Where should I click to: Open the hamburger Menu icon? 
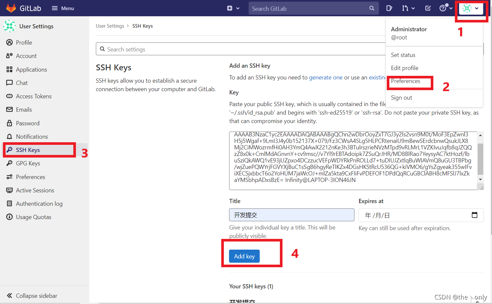pos(55,8)
